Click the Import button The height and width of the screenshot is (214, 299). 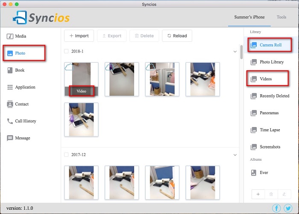tap(79, 36)
